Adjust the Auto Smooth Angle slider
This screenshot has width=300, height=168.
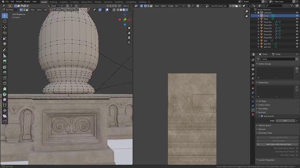click(285, 121)
